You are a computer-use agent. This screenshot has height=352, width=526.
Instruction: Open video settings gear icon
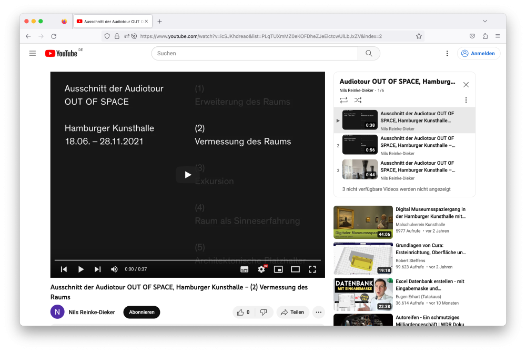click(261, 269)
